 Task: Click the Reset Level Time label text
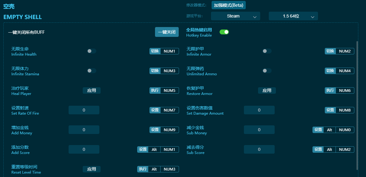click(x=26, y=172)
